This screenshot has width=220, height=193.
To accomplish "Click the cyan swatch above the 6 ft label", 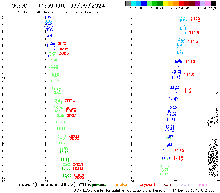I will point(133,4).
